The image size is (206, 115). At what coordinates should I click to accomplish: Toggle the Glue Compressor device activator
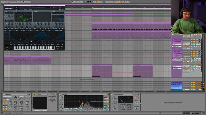[x=112, y=94]
